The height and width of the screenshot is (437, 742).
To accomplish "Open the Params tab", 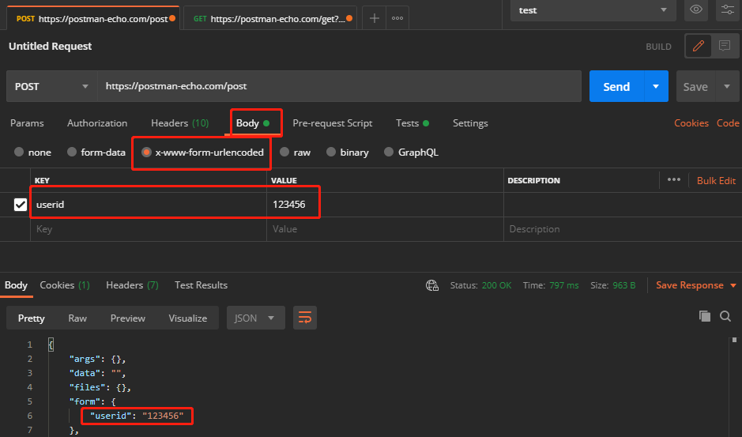I will coord(27,123).
